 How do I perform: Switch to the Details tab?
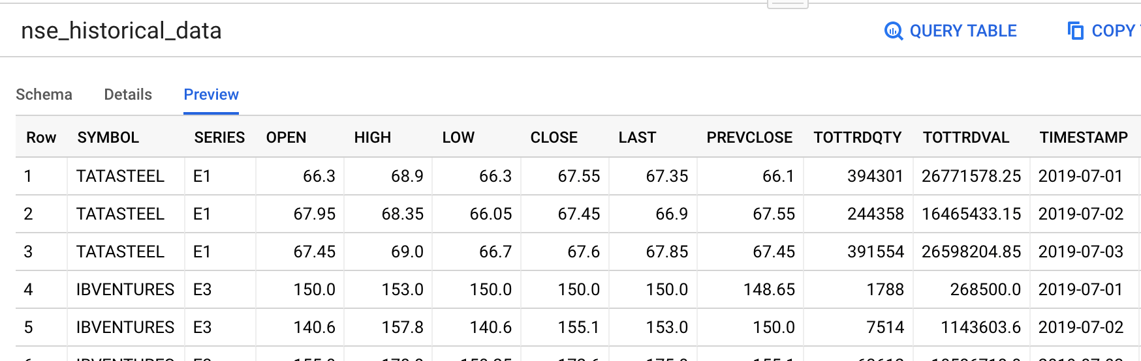(128, 94)
